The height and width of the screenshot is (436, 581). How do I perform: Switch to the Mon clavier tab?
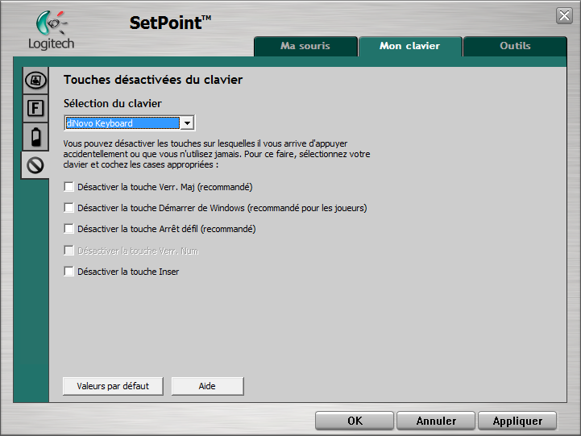[410, 46]
